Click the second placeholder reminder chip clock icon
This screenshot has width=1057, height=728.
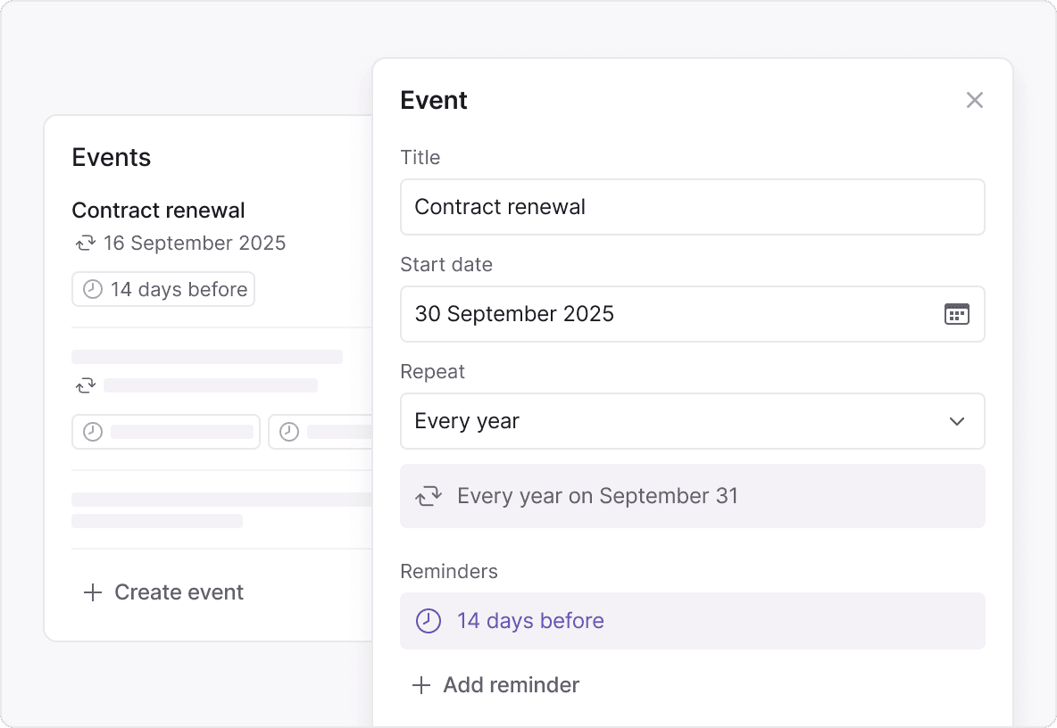pos(288,432)
